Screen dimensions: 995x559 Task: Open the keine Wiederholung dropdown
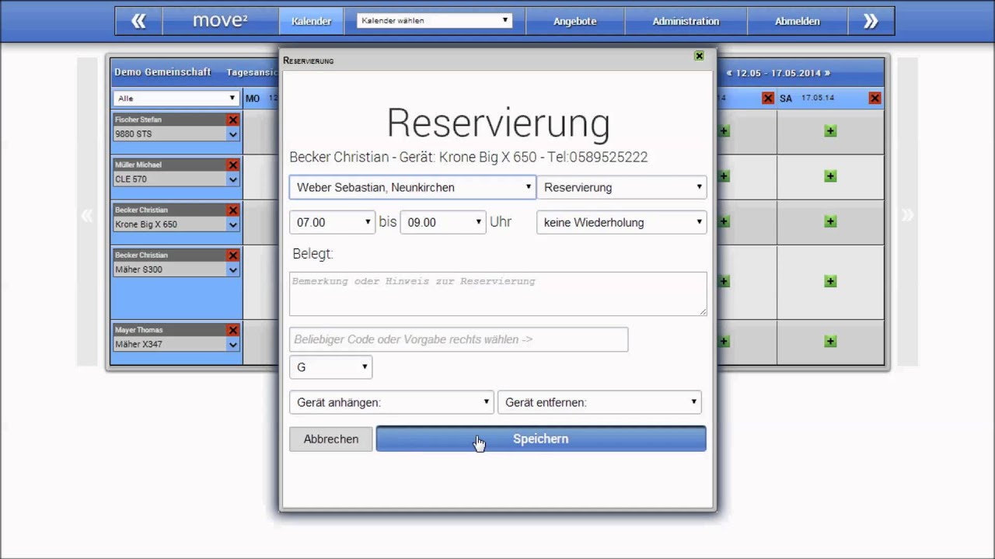coord(621,222)
